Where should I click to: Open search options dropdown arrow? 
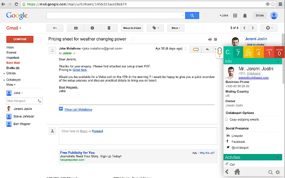[183, 16]
